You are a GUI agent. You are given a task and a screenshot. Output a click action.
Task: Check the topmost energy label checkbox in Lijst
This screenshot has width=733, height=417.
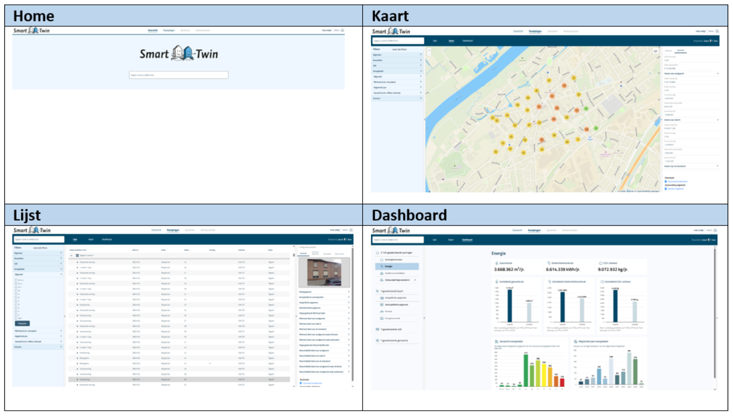[16, 280]
